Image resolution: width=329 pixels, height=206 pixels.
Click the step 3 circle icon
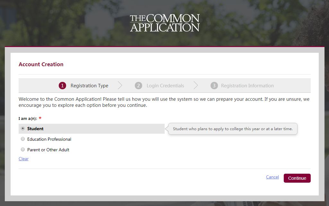pyautogui.click(x=214, y=85)
